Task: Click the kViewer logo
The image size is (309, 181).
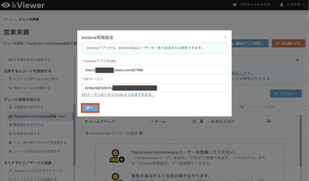Action: point(23,5)
